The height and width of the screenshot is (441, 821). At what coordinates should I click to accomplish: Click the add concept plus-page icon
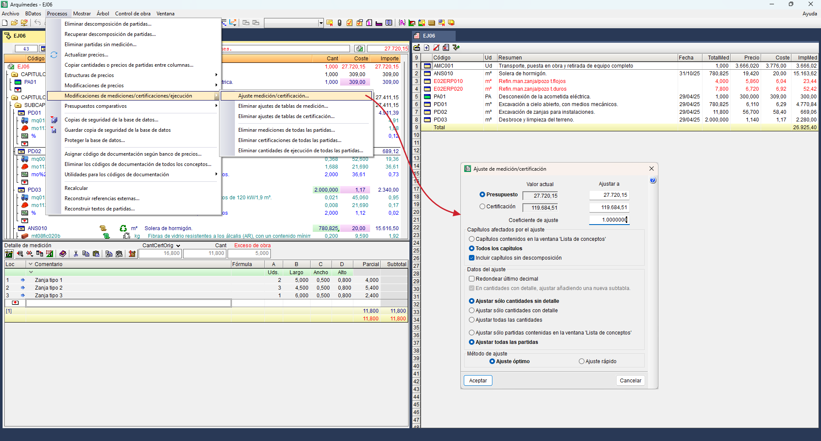pyautogui.click(x=427, y=47)
